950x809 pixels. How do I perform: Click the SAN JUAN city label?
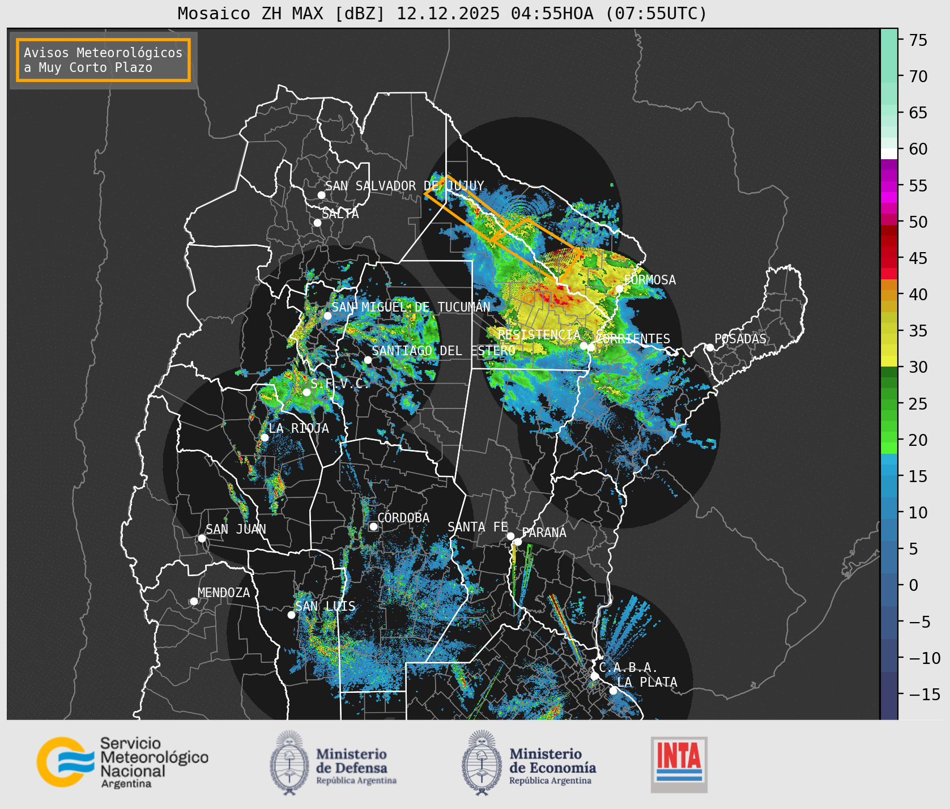(x=236, y=529)
